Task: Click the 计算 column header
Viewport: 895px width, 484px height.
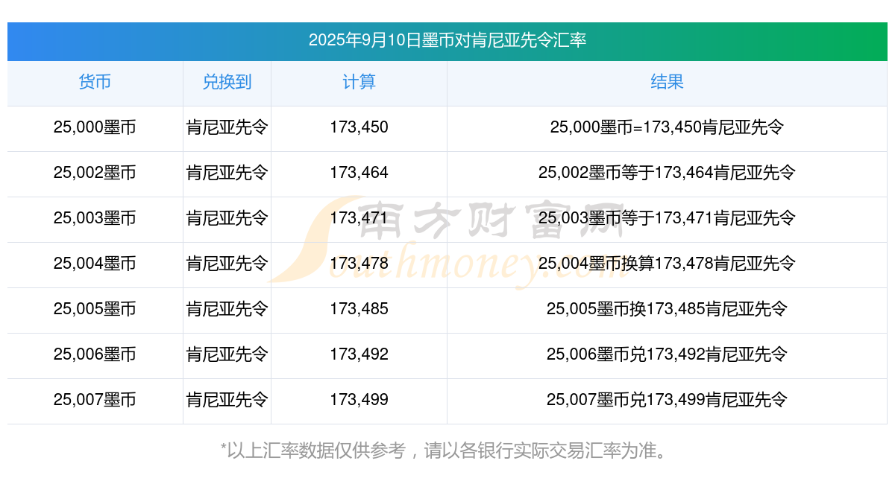Action: [359, 82]
